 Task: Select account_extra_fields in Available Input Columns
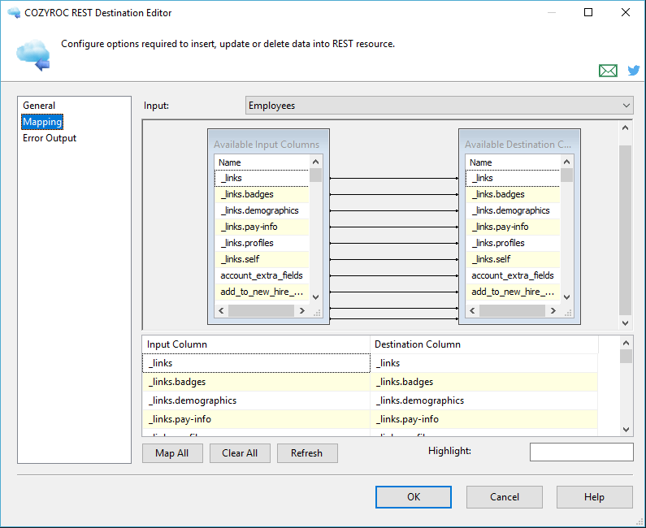pos(262,275)
